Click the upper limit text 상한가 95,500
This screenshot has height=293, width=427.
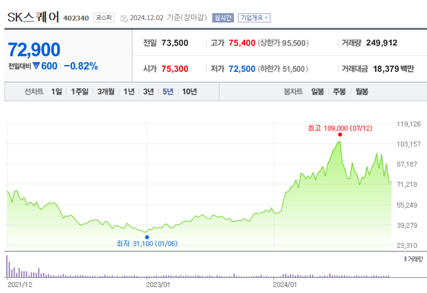pyautogui.click(x=283, y=43)
